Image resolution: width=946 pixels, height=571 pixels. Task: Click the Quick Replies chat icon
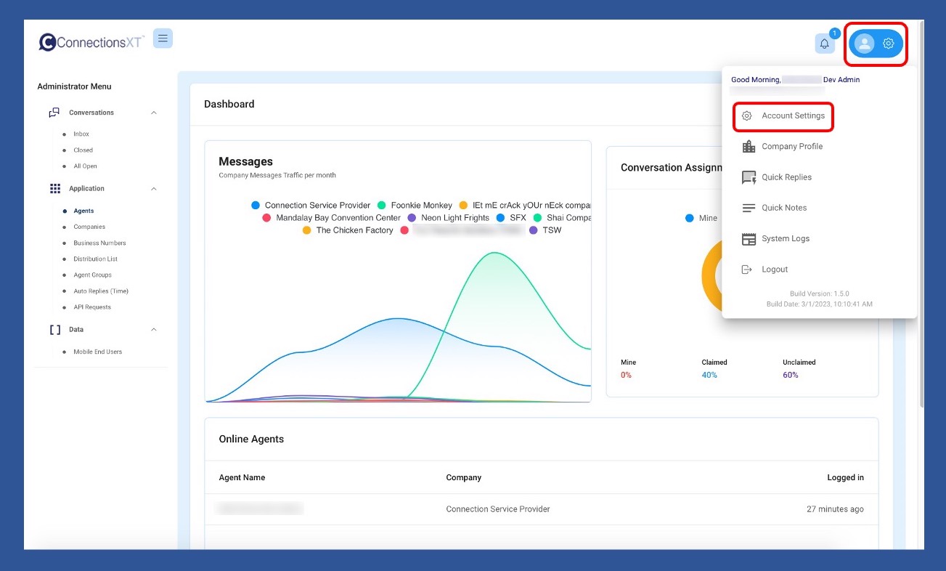pos(749,177)
